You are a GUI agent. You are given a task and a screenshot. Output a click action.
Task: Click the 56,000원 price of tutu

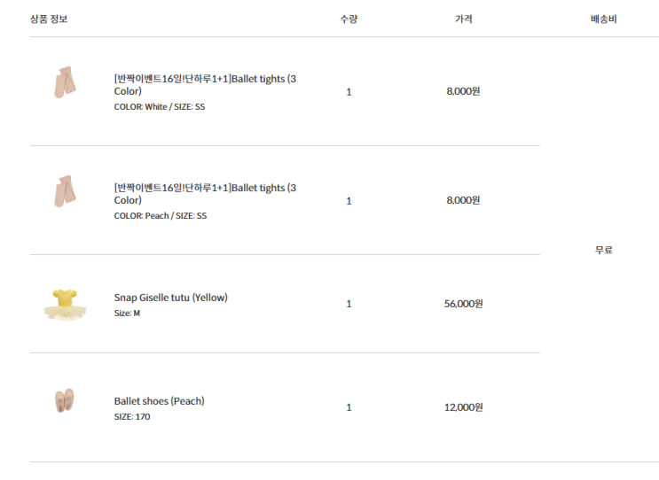pos(463,304)
